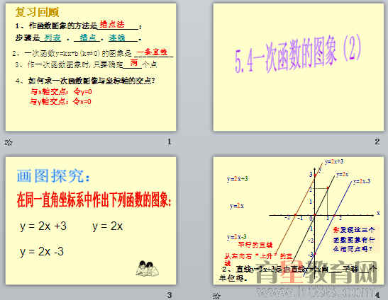The height and width of the screenshot is (300, 388).
Task: Click the red 描点法 answer text
Action: 112,24
